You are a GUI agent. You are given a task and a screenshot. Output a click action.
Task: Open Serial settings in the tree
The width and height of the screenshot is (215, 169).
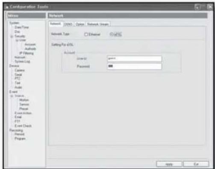click(18, 74)
